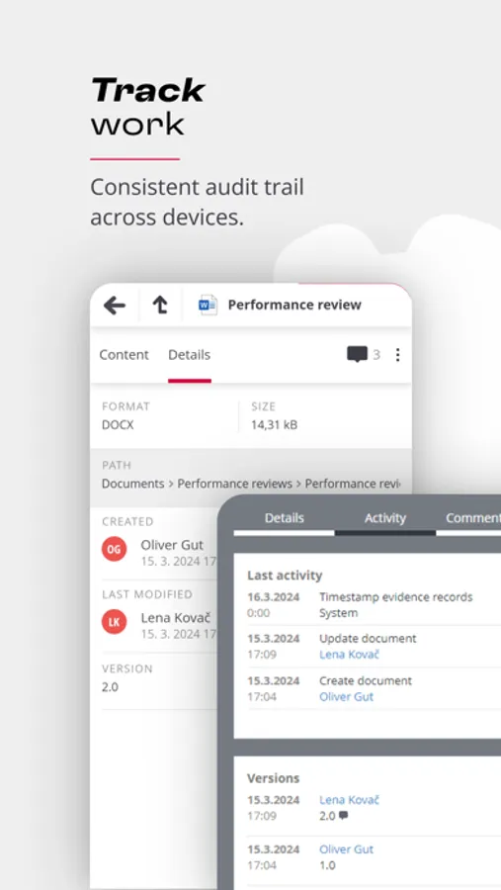The width and height of the screenshot is (501, 890).
Task: Tap the back arrow icon
Action: click(x=114, y=306)
